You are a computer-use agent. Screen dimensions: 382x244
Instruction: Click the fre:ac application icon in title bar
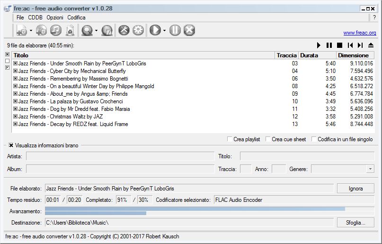coord(7,9)
